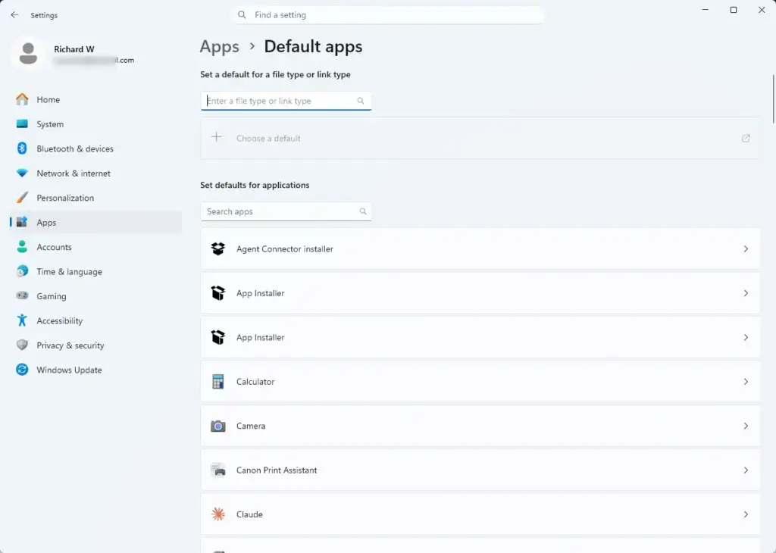Open System settings page
This screenshot has height=553, width=776.
coord(96,124)
